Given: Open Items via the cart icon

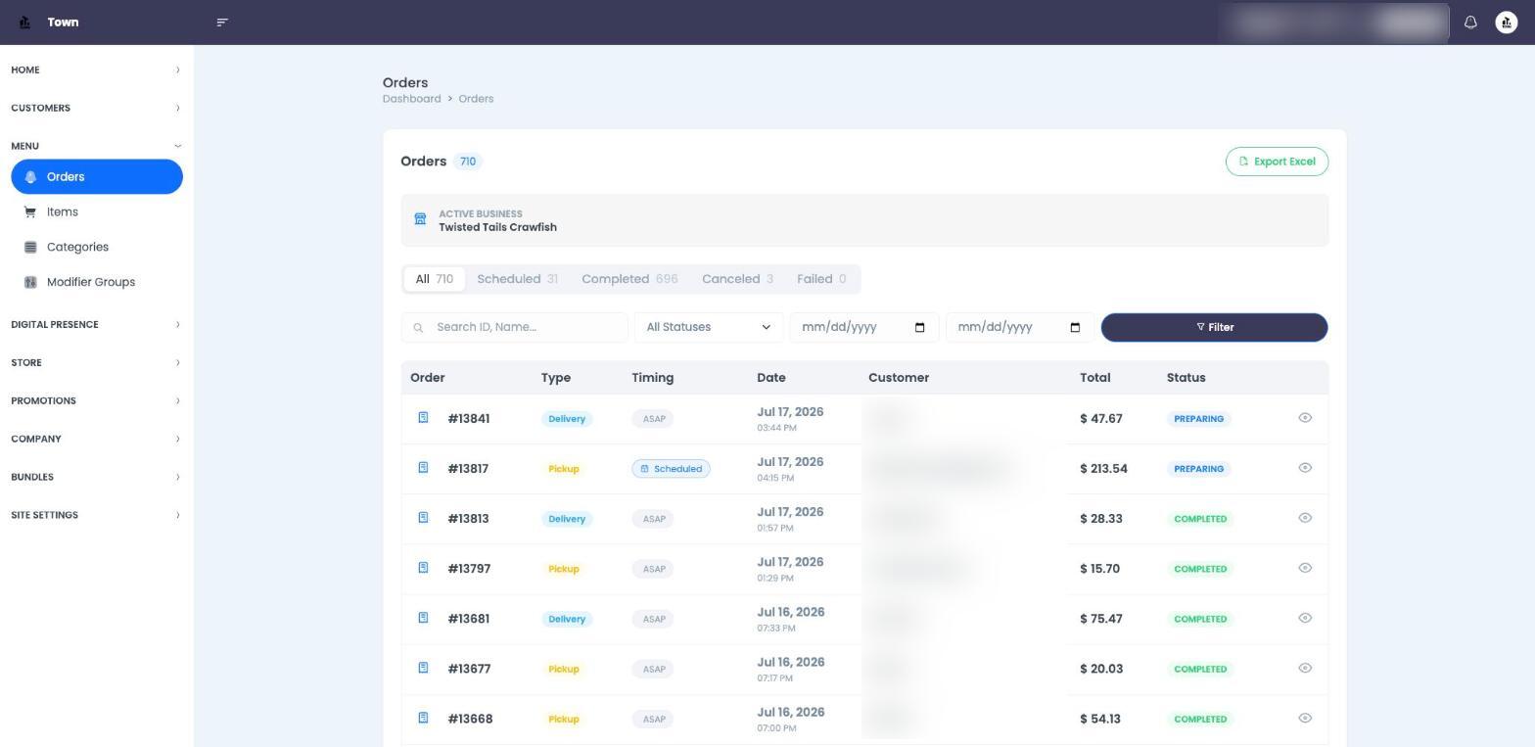Looking at the screenshot, I should (30, 211).
